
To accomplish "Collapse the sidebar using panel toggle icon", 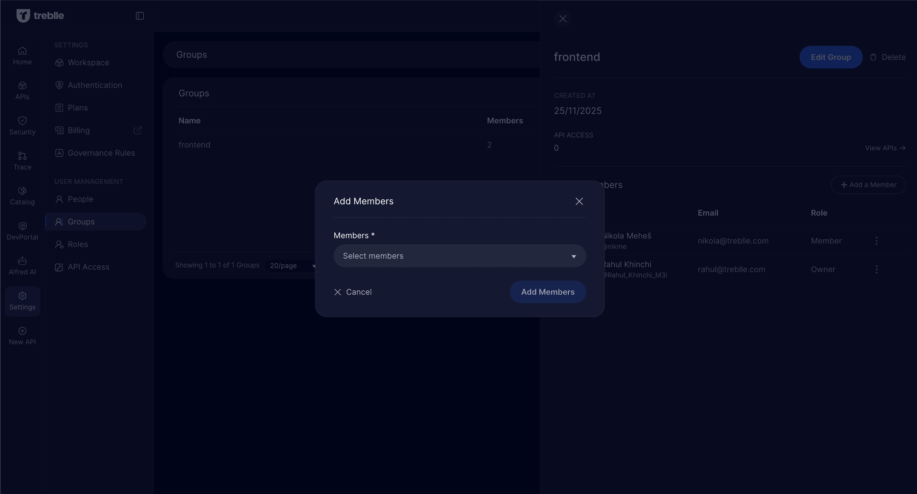I will [139, 16].
